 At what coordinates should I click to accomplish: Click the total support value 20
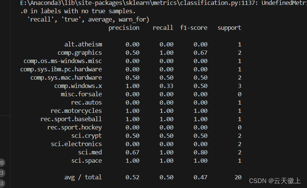238,177
